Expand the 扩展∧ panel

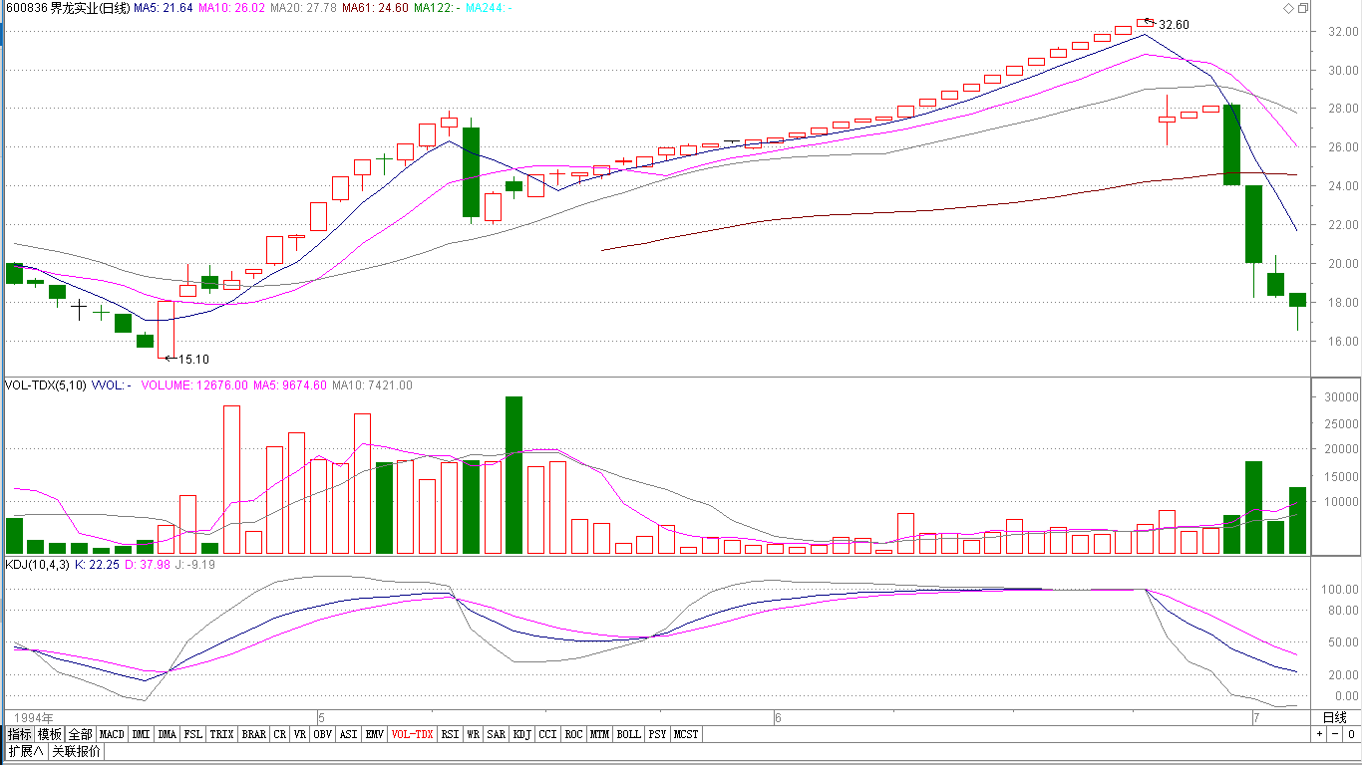[x=26, y=751]
